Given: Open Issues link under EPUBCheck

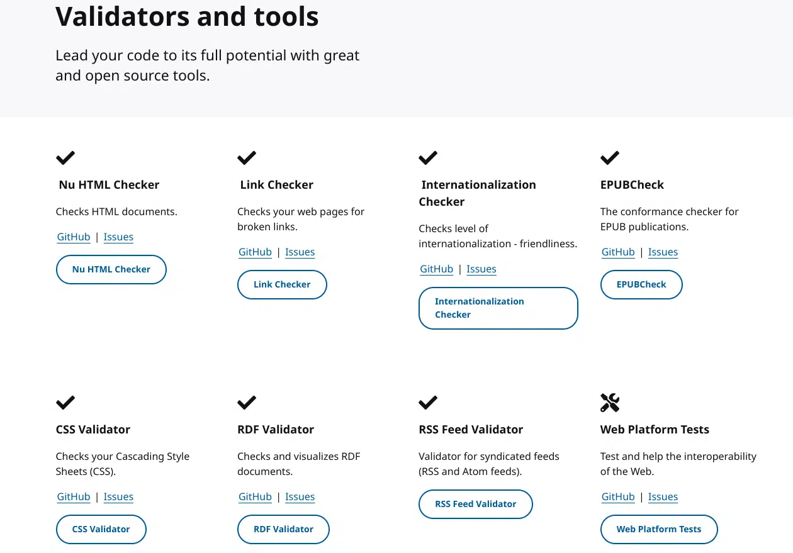Looking at the screenshot, I should [x=663, y=252].
